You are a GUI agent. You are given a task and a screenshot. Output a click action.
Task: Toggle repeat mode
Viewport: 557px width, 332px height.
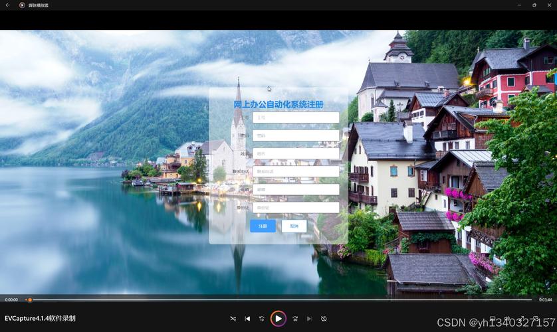[x=324, y=319]
